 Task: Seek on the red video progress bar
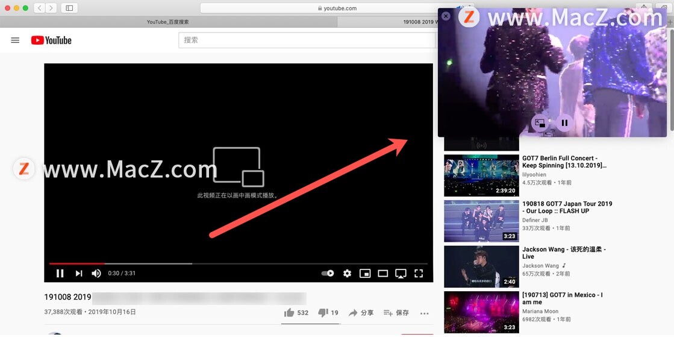coord(77,263)
